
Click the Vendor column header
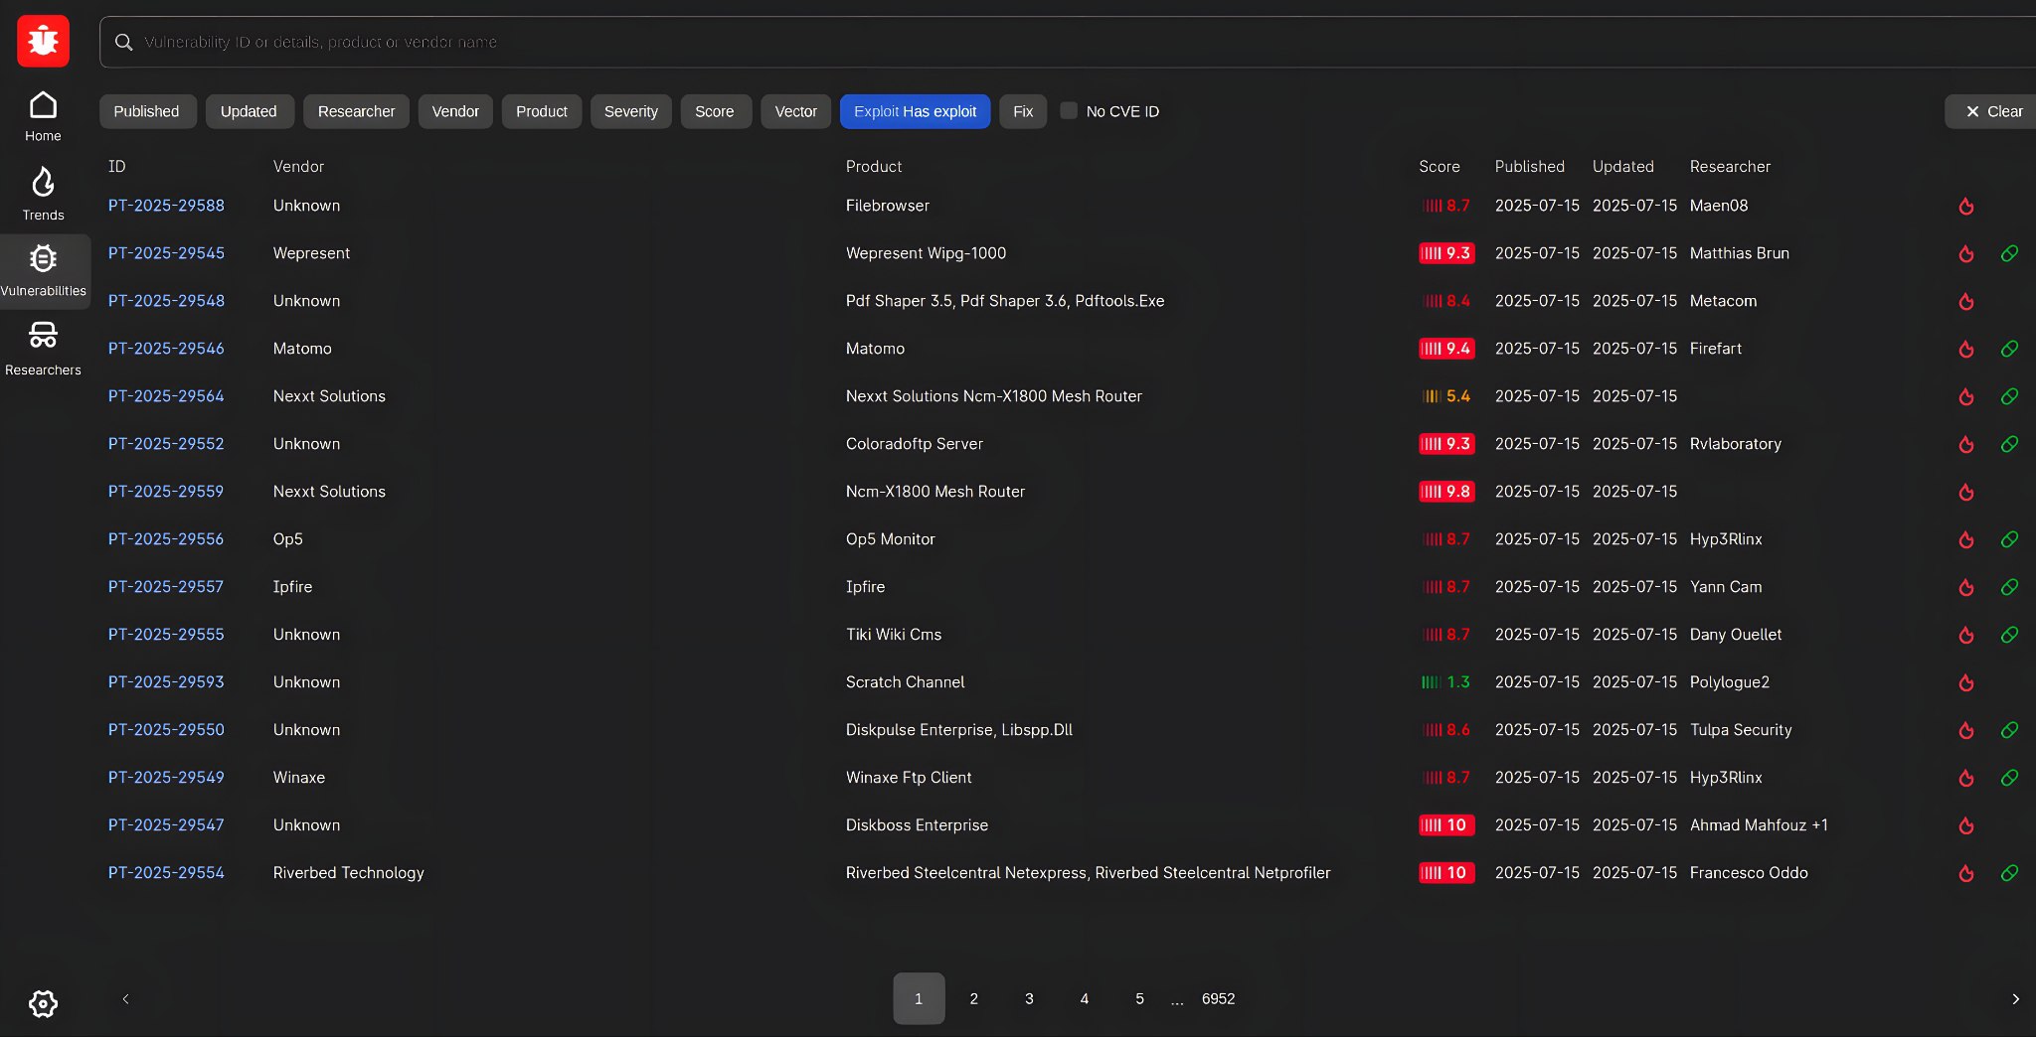[x=298, y=167]
